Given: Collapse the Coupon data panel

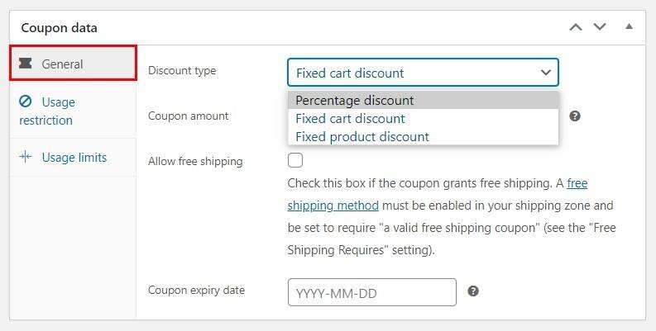Looking at the screenshot, I should point(629,27).
